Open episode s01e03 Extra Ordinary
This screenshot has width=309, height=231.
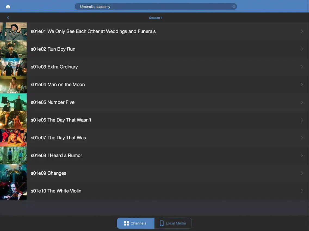click(154, 67)
